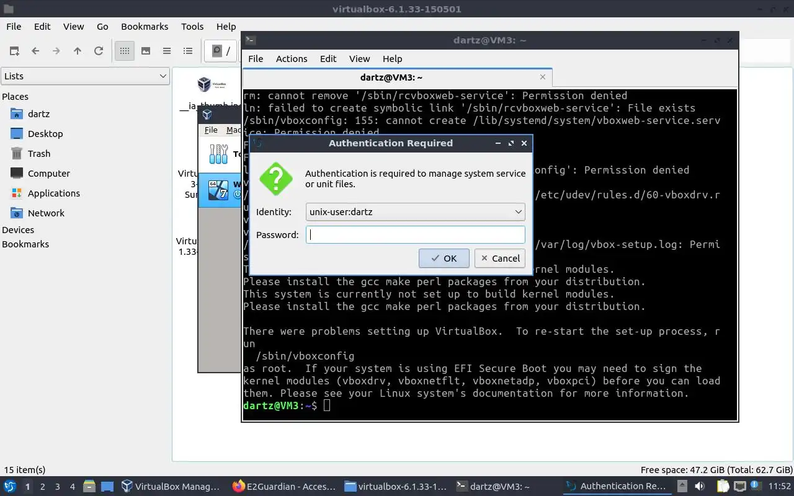
Task: Open terminal Actions menu
Action: point(292,59)
